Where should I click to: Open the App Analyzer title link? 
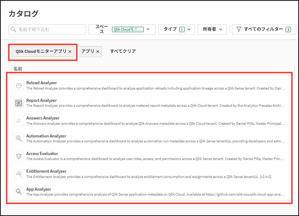(x=39, y=189)
